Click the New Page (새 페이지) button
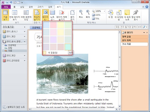150x112 pixels. tap(127, 33)
